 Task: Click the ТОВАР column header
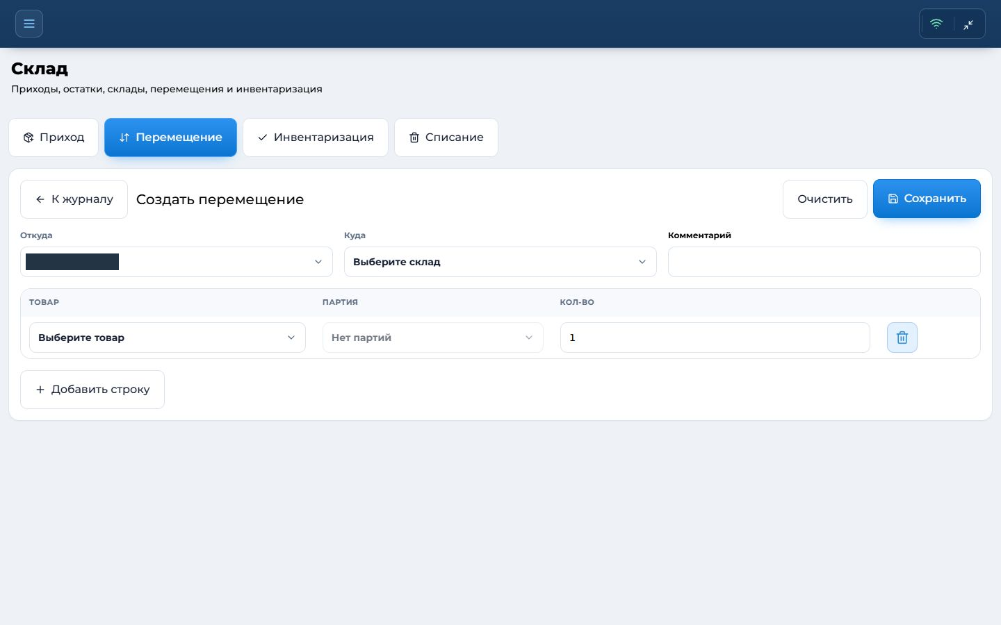[44, 302]
